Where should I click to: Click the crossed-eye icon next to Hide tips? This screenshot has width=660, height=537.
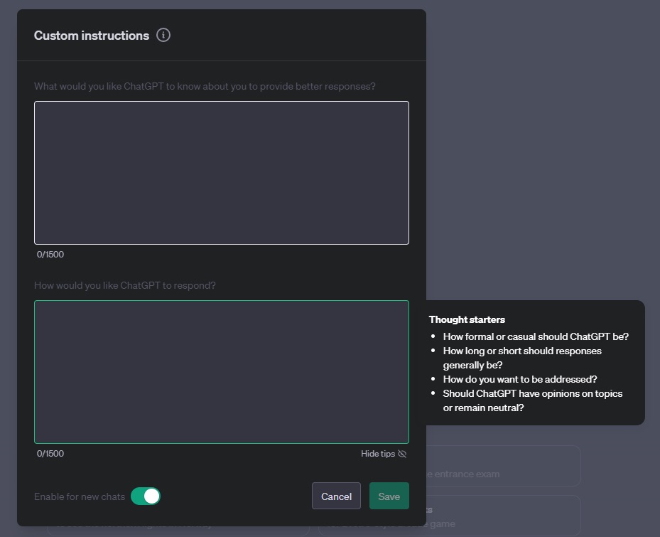click(x=402, y=454)
